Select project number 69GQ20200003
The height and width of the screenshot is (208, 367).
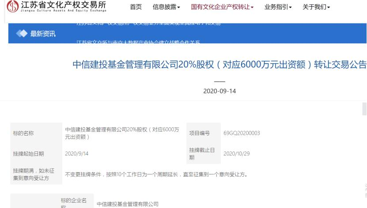point(242,133)
